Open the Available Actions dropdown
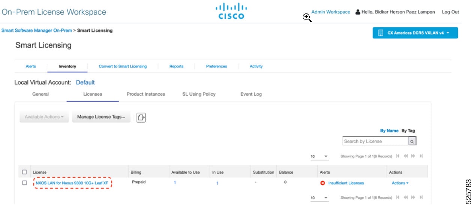This screenshot has width=471, height=205. tap(44, 117)
